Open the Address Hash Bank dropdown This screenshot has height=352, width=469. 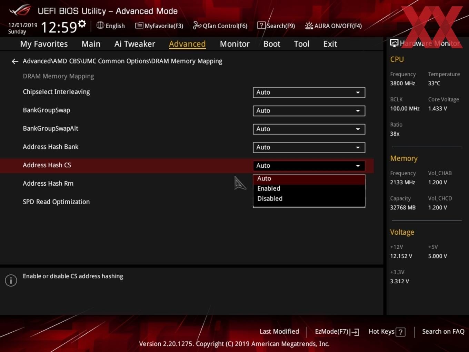tap(309, 147)
